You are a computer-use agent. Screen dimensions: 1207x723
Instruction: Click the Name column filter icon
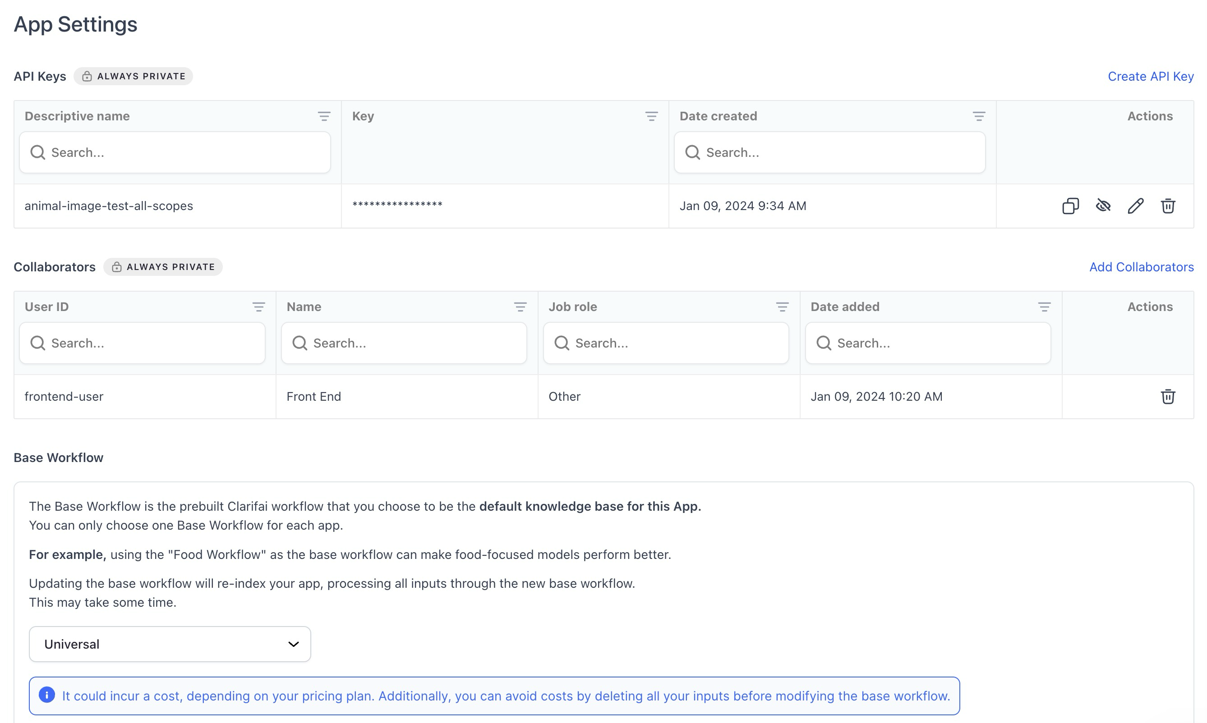520,307
